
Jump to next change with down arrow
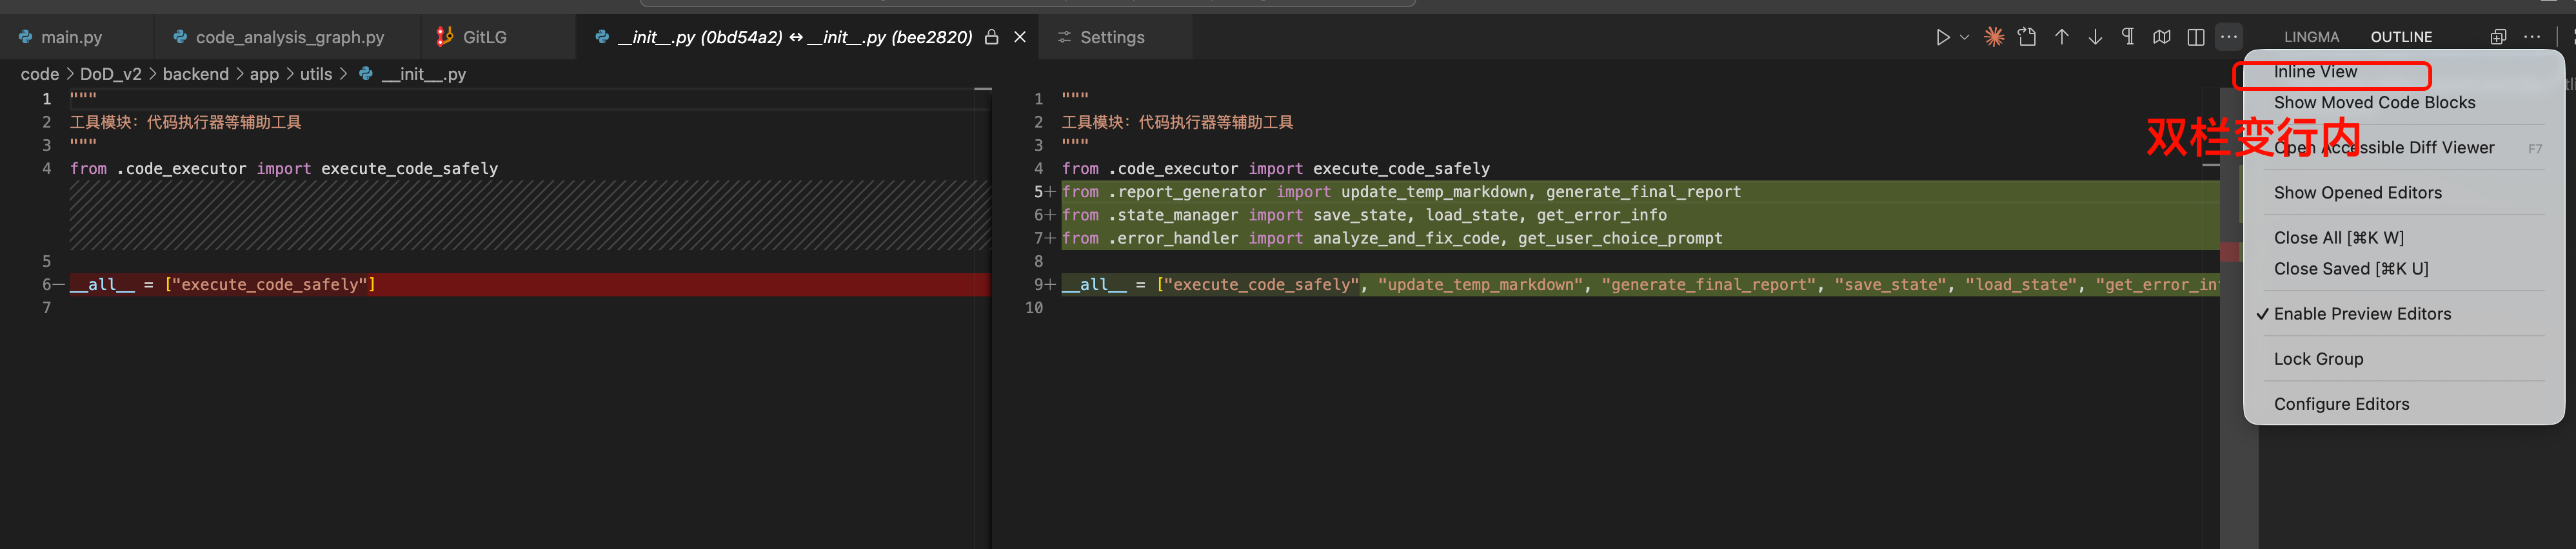(x=2094, y=37)
